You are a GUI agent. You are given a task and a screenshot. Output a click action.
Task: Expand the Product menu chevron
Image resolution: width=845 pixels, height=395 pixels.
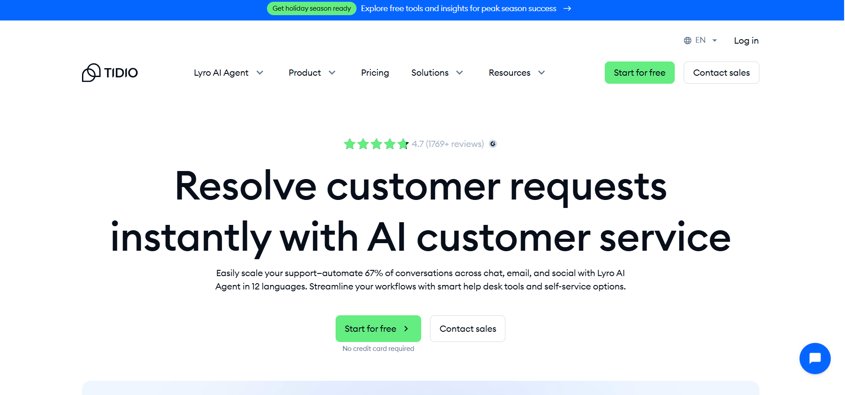point(332,73)
